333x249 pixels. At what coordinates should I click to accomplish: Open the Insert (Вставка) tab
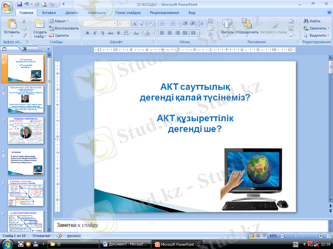(49, 13)
